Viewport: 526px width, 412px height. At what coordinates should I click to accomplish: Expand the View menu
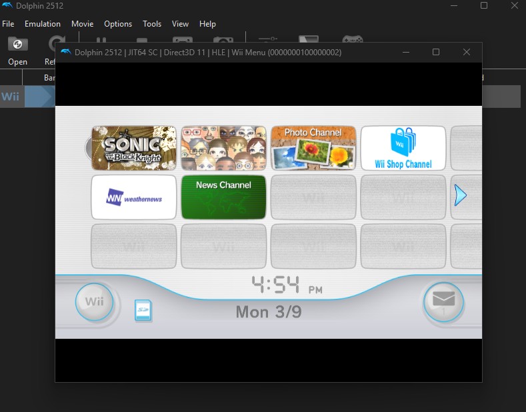click(180, 24)
